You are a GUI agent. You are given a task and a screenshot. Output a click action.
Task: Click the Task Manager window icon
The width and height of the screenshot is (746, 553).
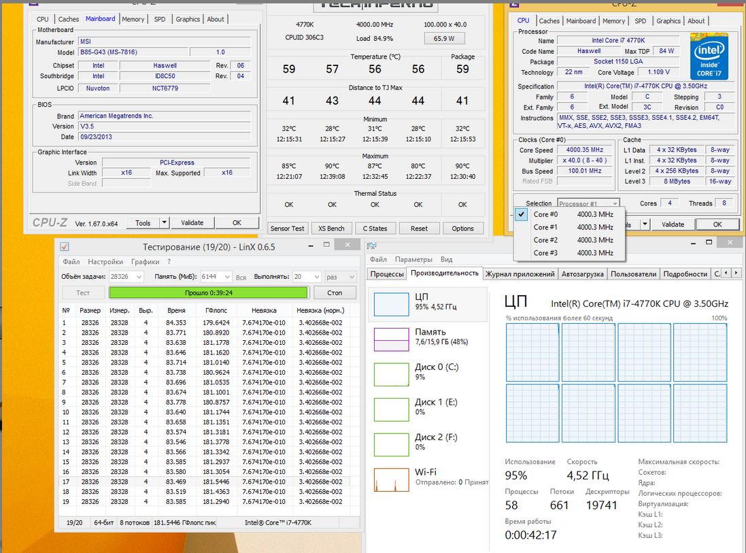(x=372, y=246)
